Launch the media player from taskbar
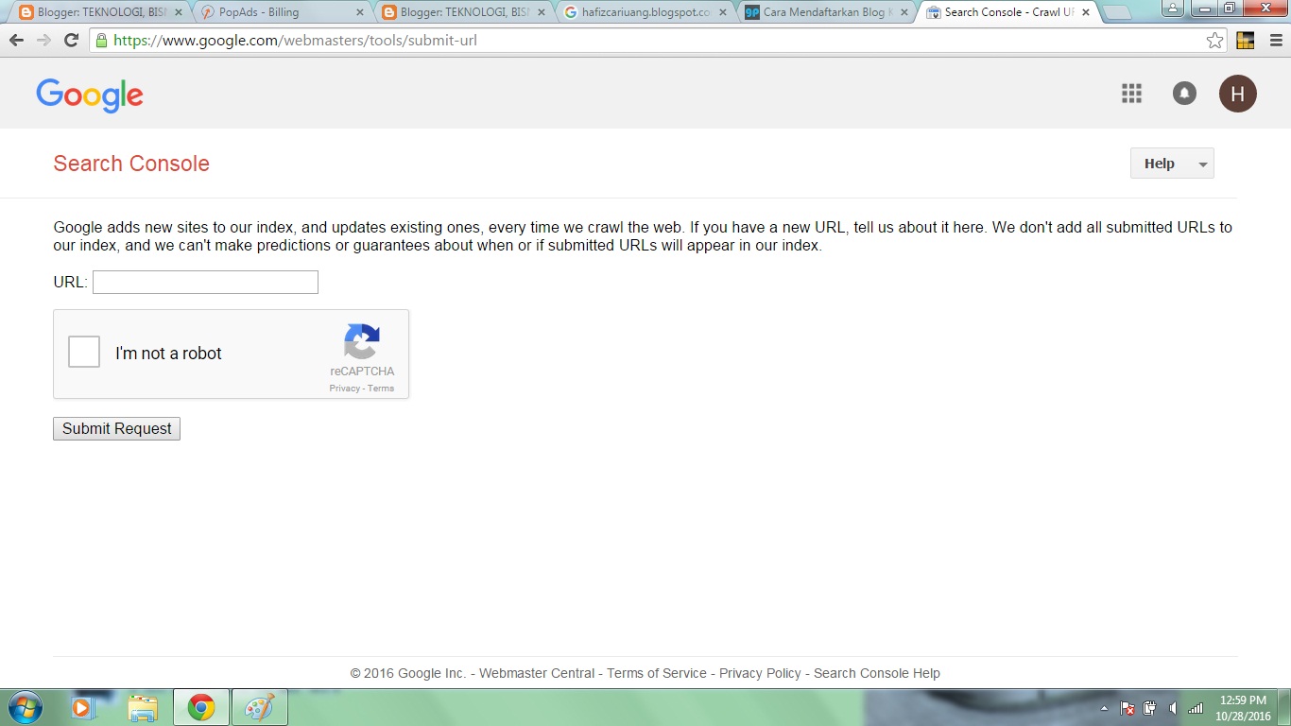Viewport: 1291px width, 726px height. 84,707
